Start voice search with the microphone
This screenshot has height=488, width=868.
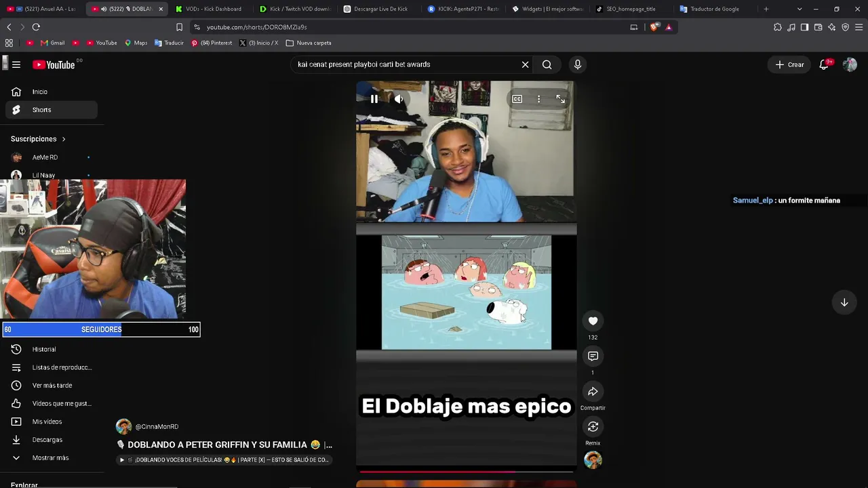[x=578, y=64]
